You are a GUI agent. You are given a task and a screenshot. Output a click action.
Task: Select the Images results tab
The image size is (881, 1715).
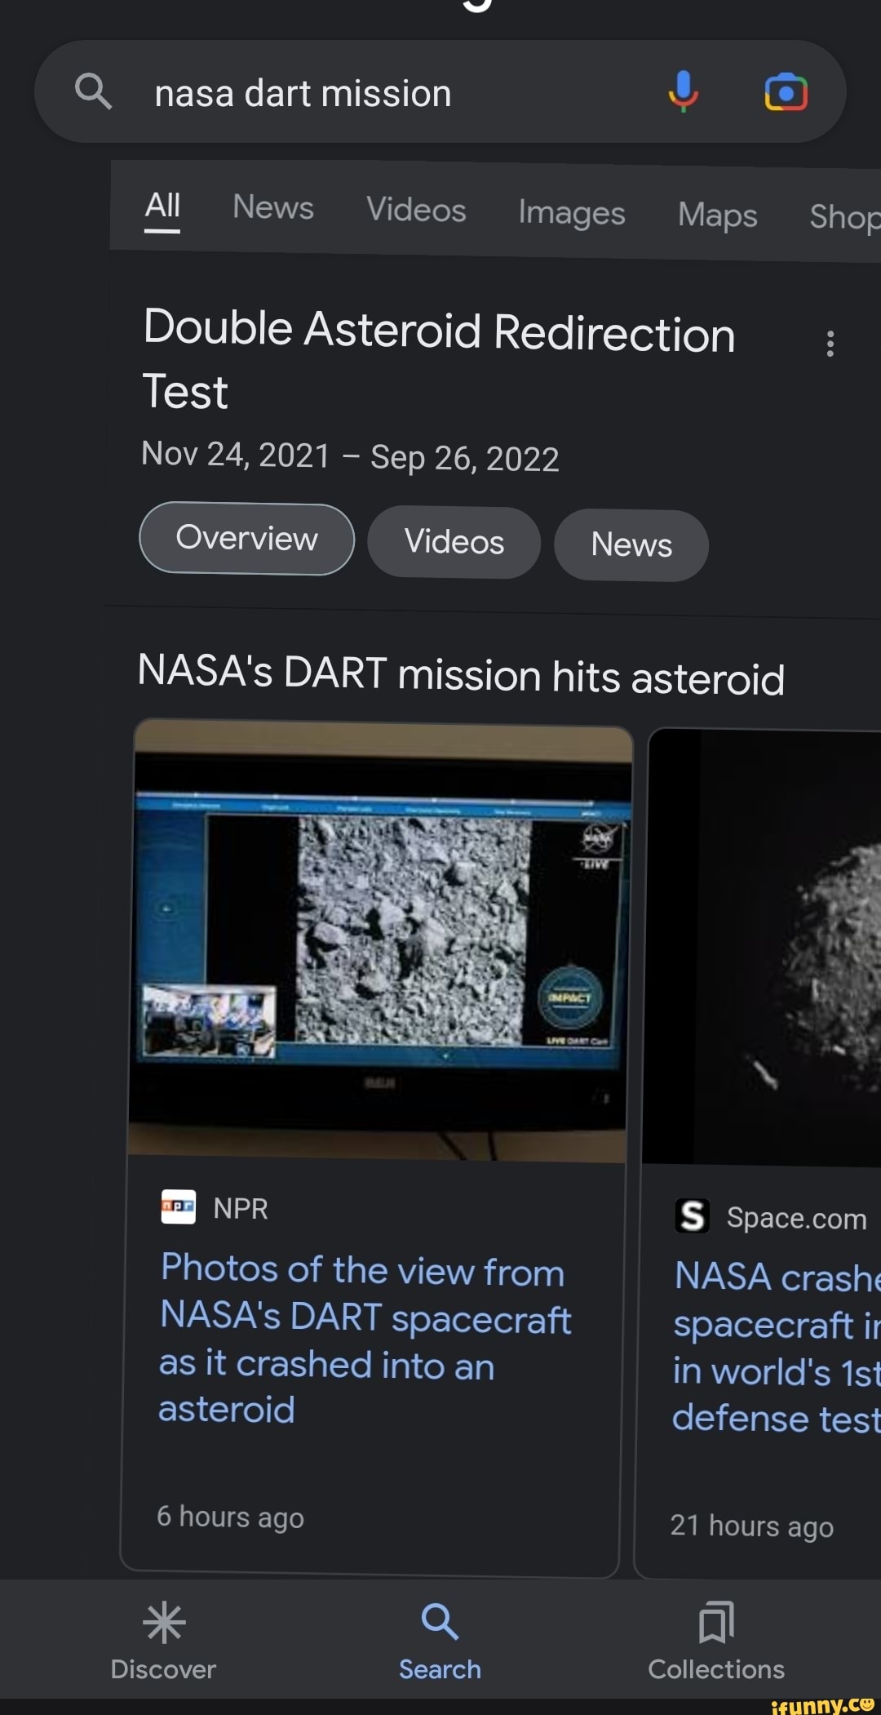coord(571,213)
